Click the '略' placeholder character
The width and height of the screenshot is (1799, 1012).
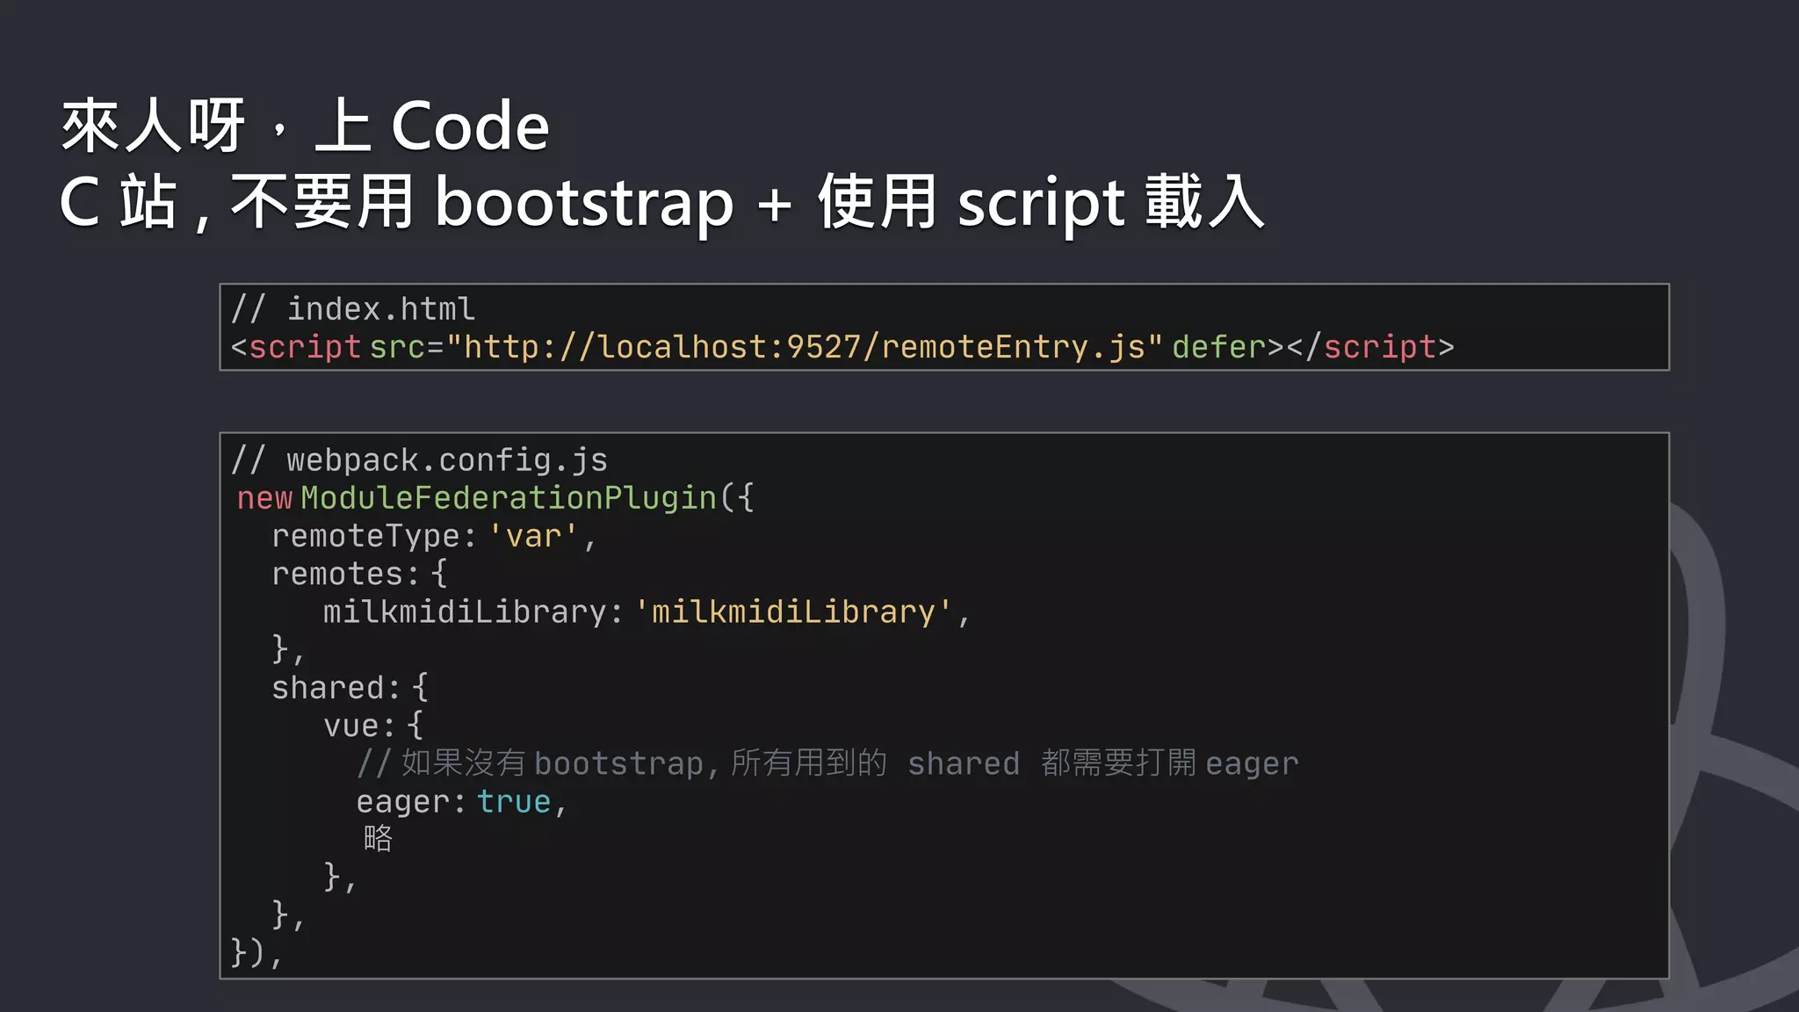pyautogui.click(x=379, y=839)
